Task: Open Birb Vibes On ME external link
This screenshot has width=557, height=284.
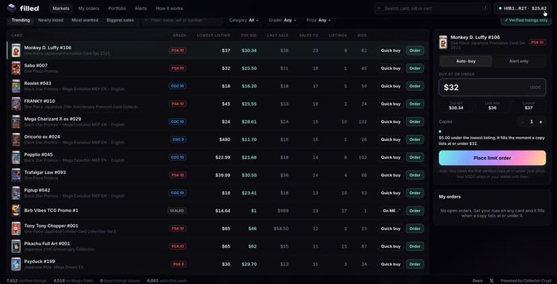Action: point(390,211)
